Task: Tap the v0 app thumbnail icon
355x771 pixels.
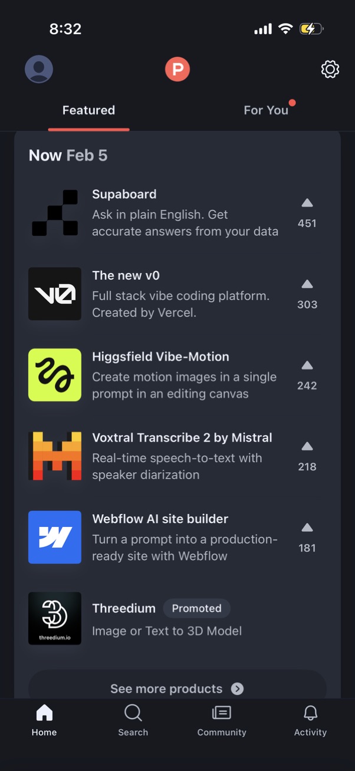Action: pos(54,294)
